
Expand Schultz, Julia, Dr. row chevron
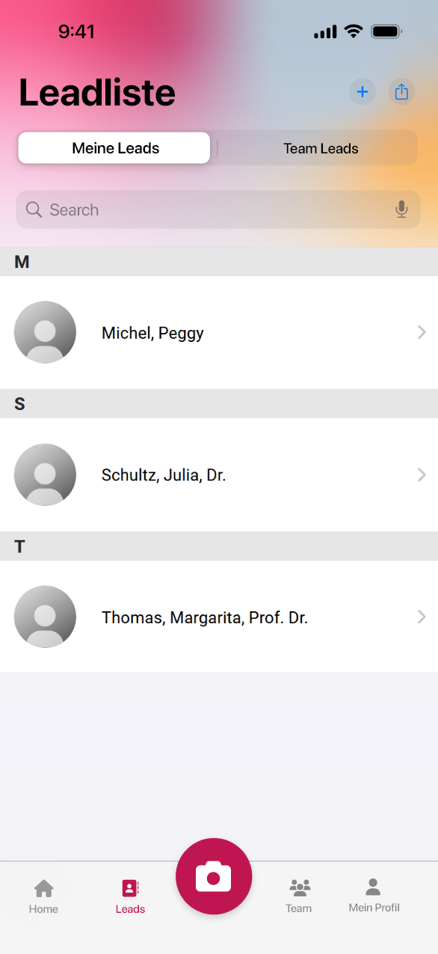point(422,474)
